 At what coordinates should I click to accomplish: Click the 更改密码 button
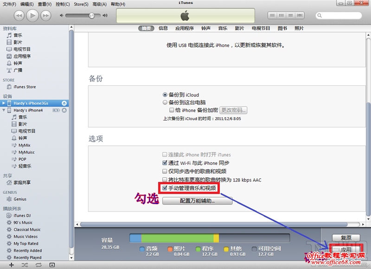pos(233,110)
